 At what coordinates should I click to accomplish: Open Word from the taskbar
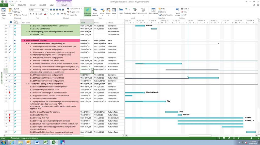[x=37, y=142]
